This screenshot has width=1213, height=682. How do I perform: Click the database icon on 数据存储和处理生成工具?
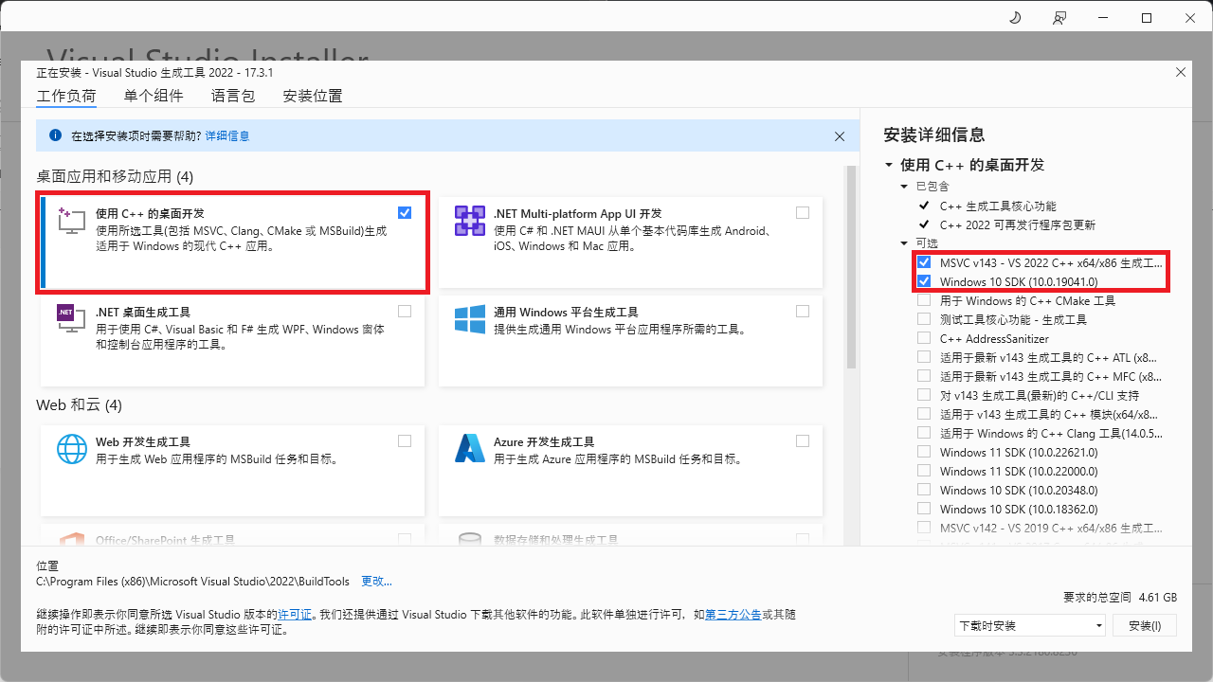(469, 540)
